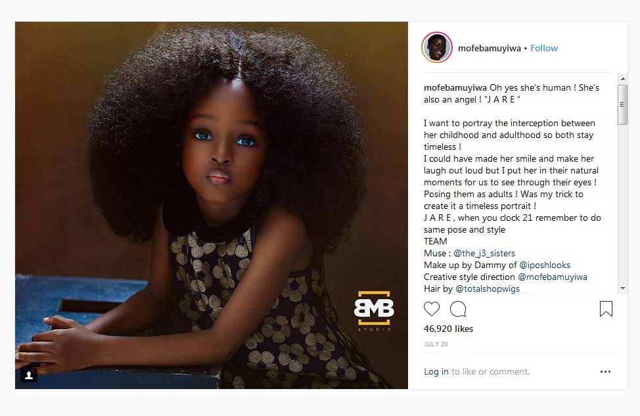Show tagged people icon on photo
640x416 pixels.
[29, 375]
